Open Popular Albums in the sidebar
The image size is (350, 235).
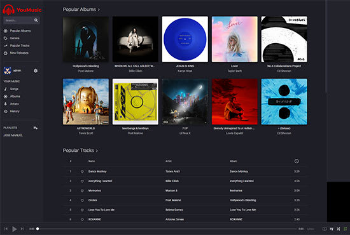tap(20, 30)
